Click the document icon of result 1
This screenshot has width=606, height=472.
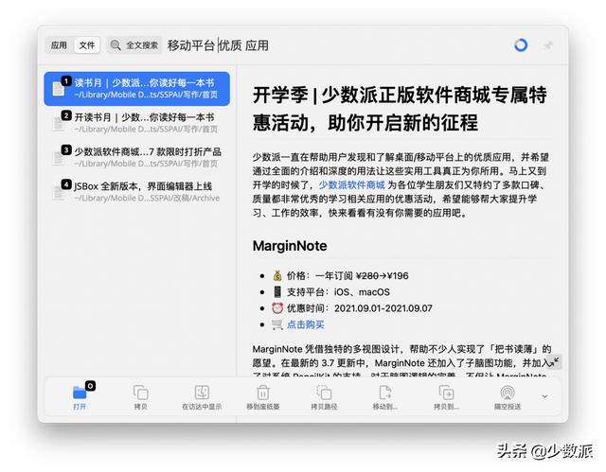click(x=59, y=89)
